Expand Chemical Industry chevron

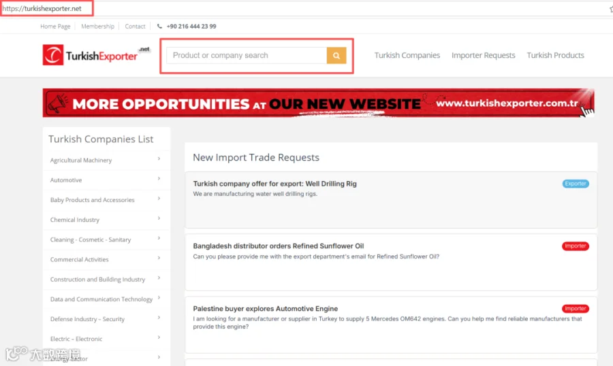tap(159, 218)
